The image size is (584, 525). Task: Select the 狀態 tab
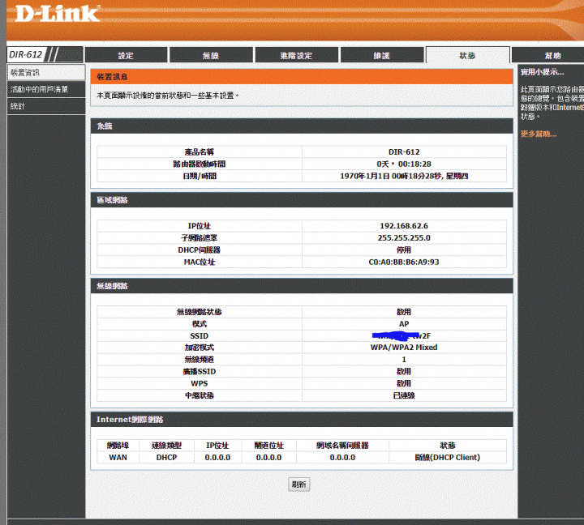(467, 55)
